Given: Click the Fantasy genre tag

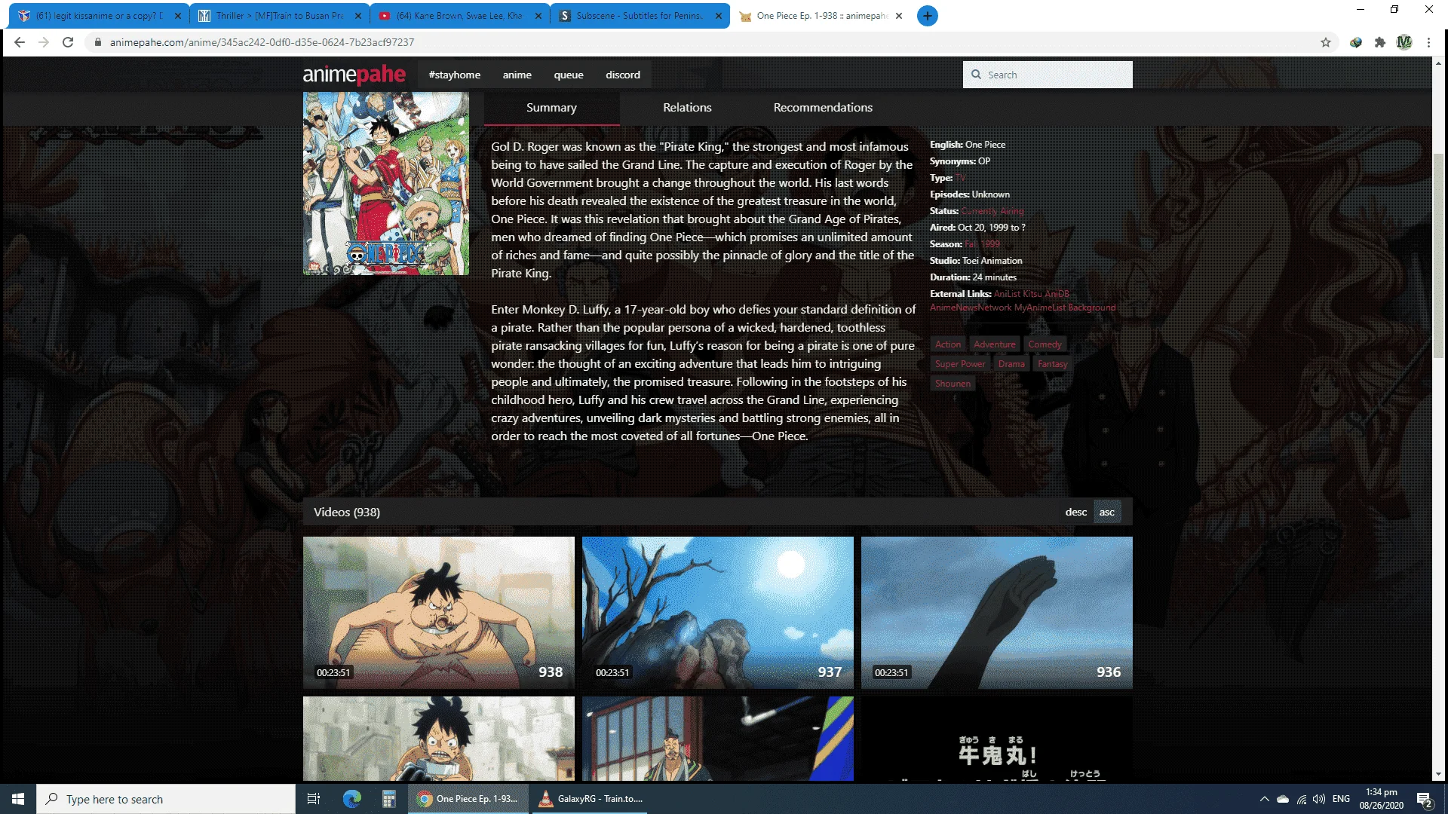Looking at the screenshot, I should [x=1052, y=364].
